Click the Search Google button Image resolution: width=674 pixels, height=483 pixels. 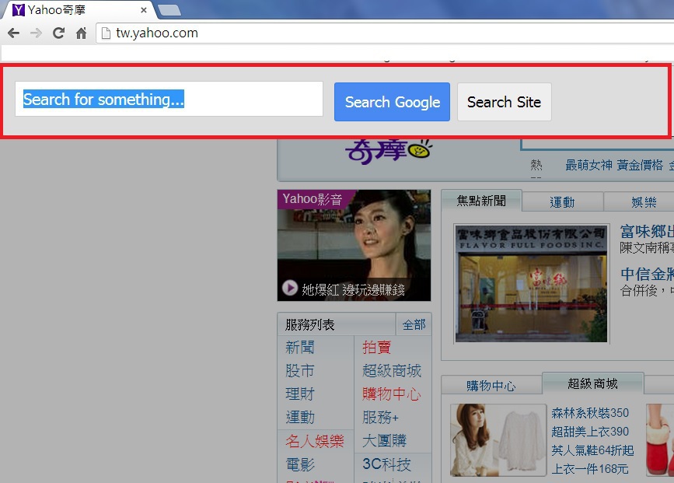tap(392, 102)
